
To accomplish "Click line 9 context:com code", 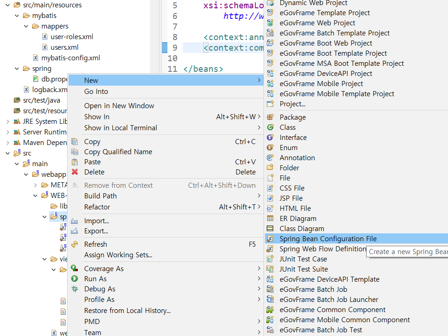I will click(234, 48).
